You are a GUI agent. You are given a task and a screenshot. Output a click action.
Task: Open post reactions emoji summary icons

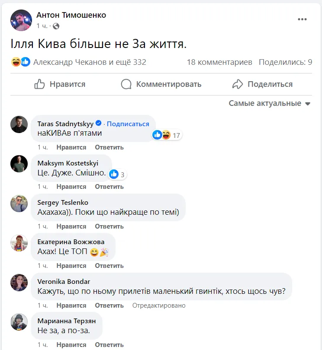[21, 62]
